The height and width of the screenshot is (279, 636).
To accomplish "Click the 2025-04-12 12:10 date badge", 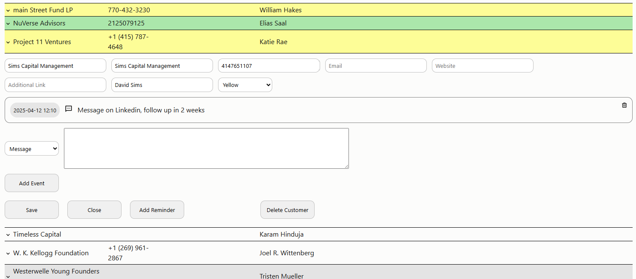I will click(x=35, y=110).
